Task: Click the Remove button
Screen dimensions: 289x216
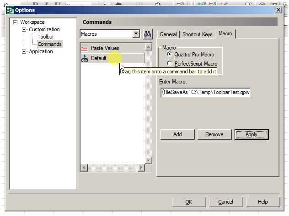Action: 214,134
